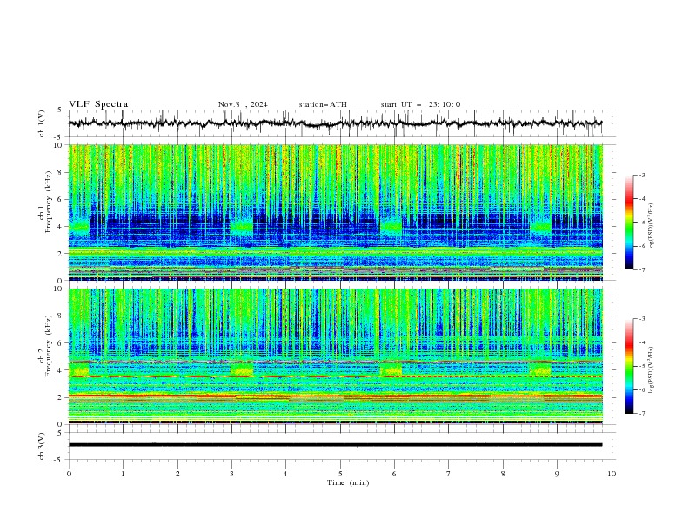
Task: Click the ch.1 voltage waveform trace
Action: pyautogui.click(x=335, y=123)
